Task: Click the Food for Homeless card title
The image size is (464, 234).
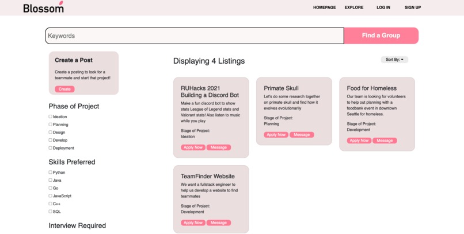Action: tap(372, 88)
